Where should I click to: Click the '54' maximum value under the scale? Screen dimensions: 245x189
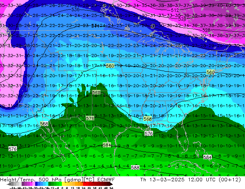coord(111,188)
